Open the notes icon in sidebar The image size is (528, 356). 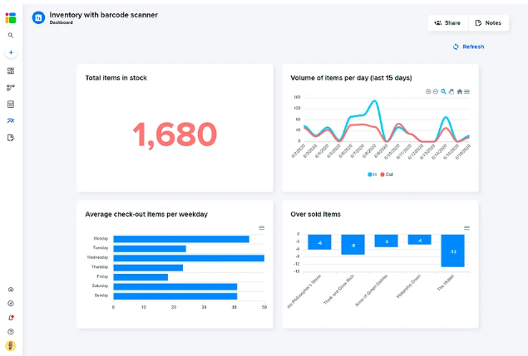tap(11, 138)
